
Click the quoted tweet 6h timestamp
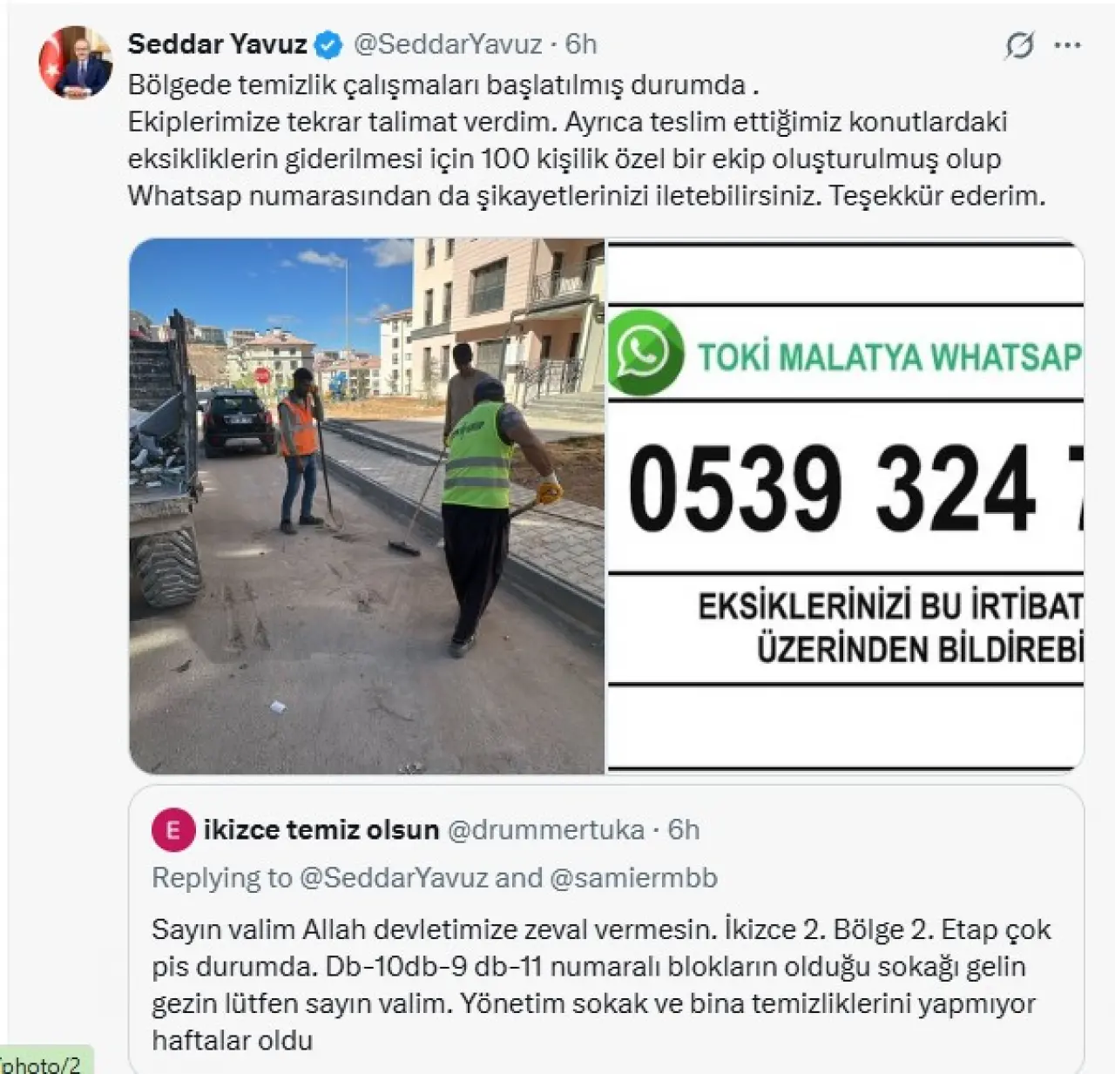[x=684, y=830]
